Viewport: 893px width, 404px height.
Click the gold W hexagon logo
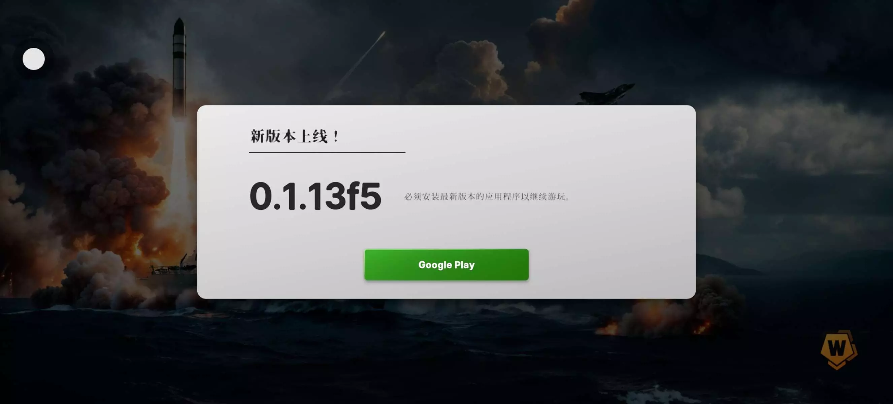838,349
